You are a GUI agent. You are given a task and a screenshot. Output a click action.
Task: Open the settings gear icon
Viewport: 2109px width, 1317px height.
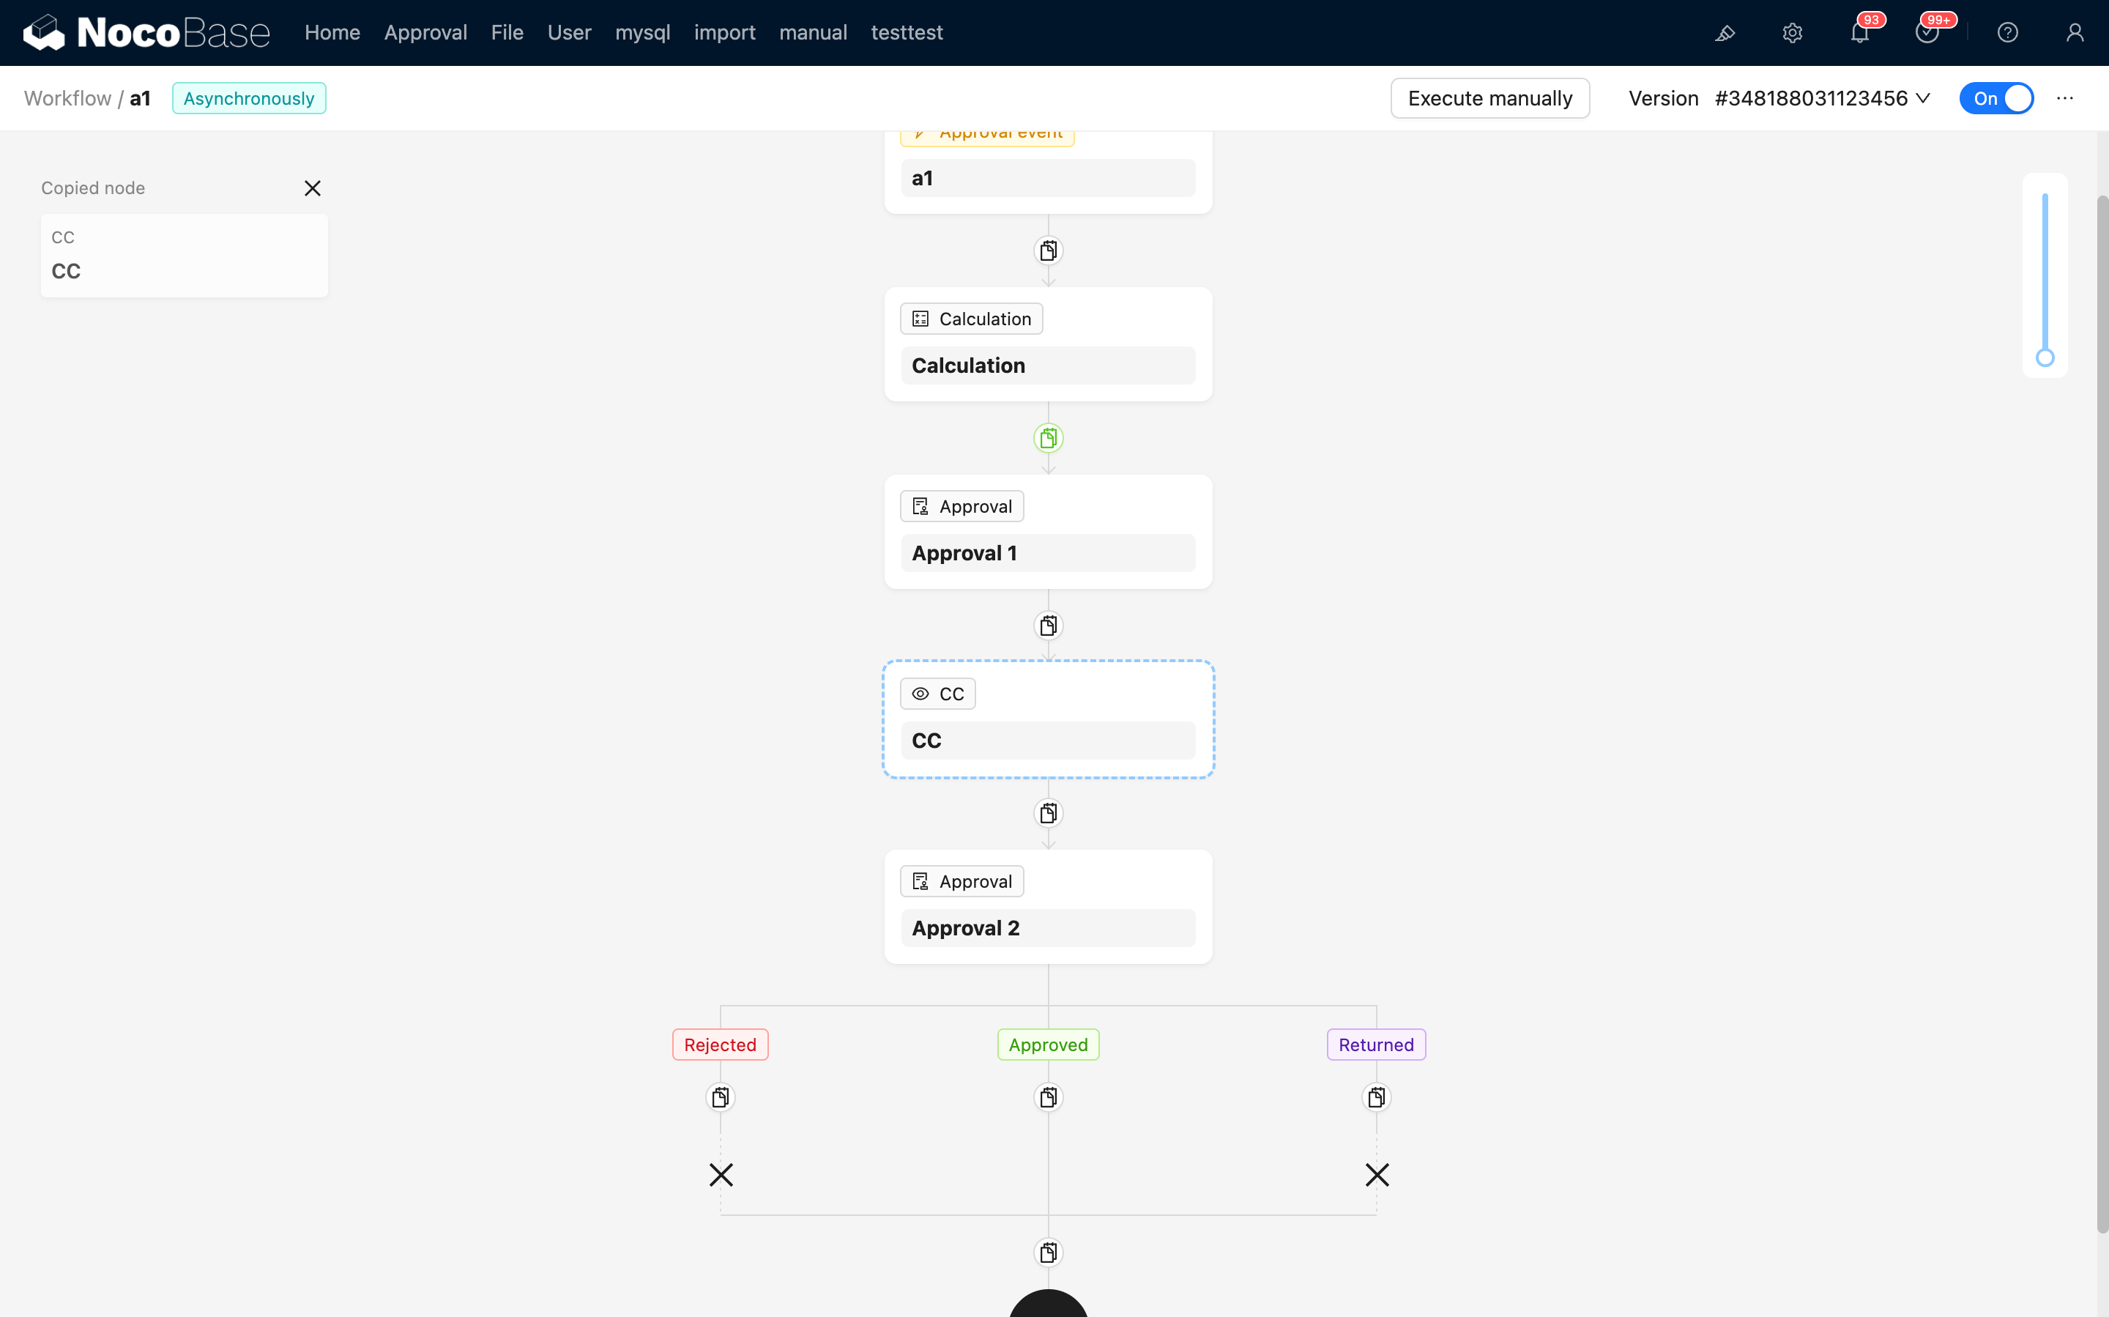tap(1792, 33)
